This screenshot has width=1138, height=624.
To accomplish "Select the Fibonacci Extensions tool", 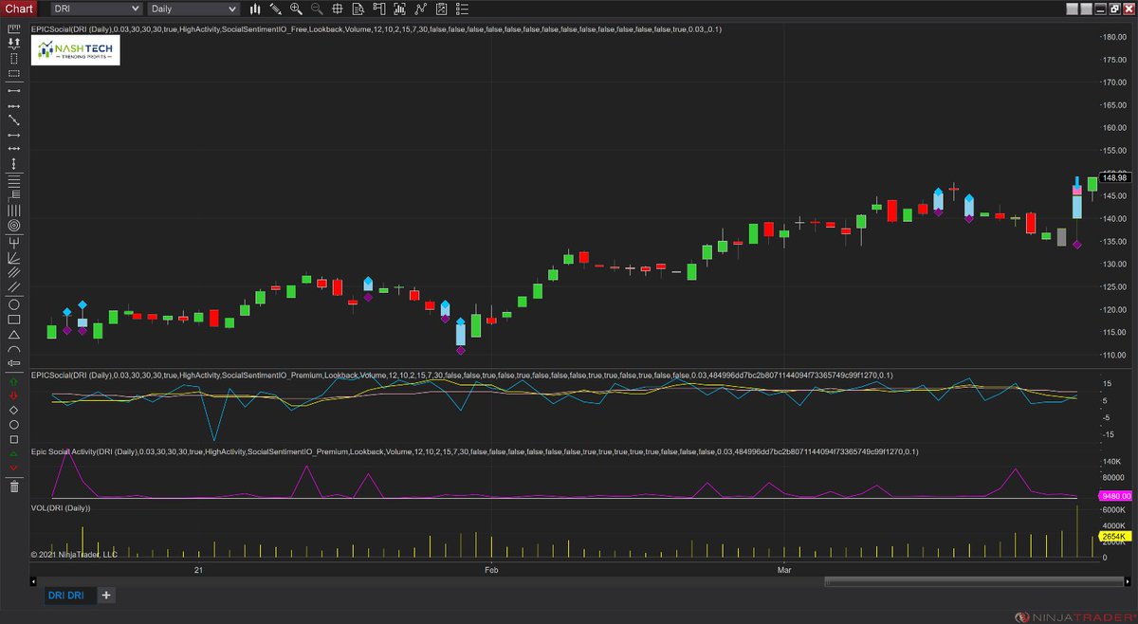I will [14, 195].
